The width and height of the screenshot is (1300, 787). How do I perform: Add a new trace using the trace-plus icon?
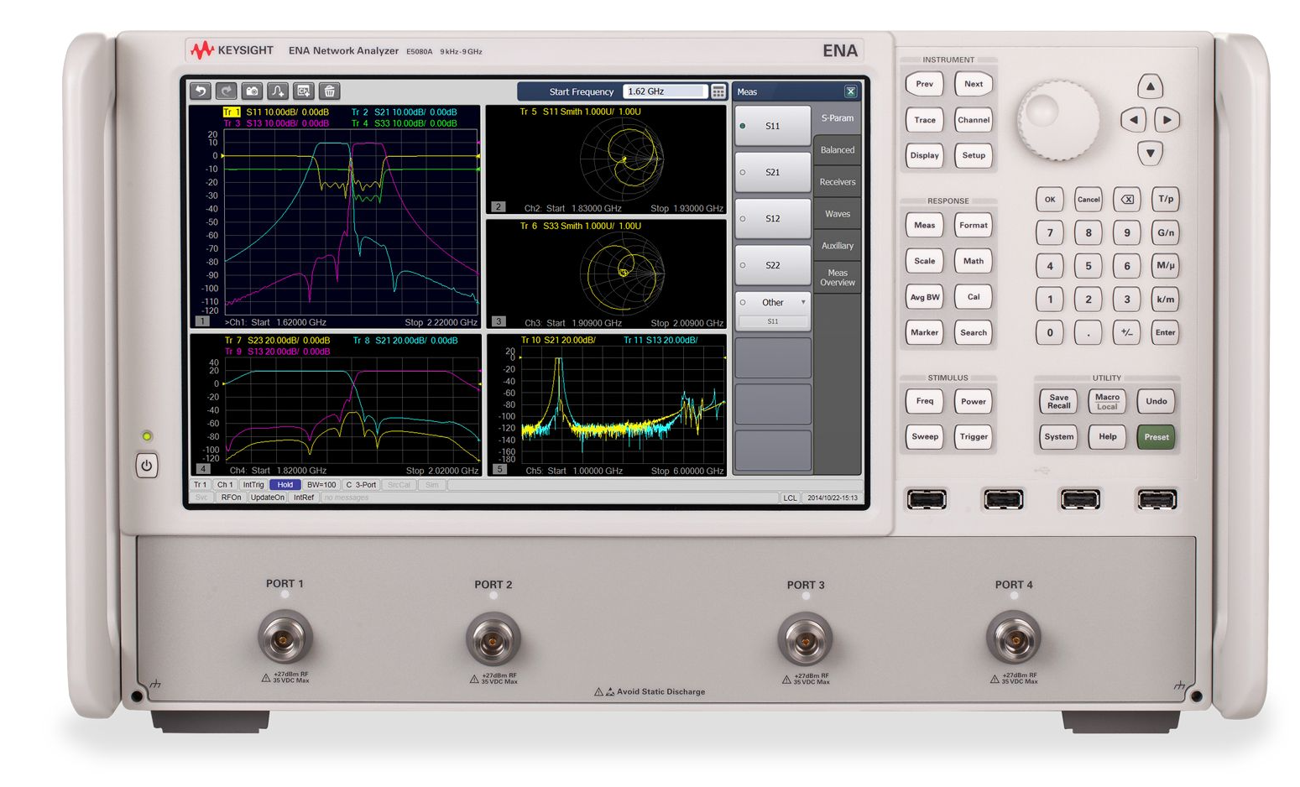(277, 91)
